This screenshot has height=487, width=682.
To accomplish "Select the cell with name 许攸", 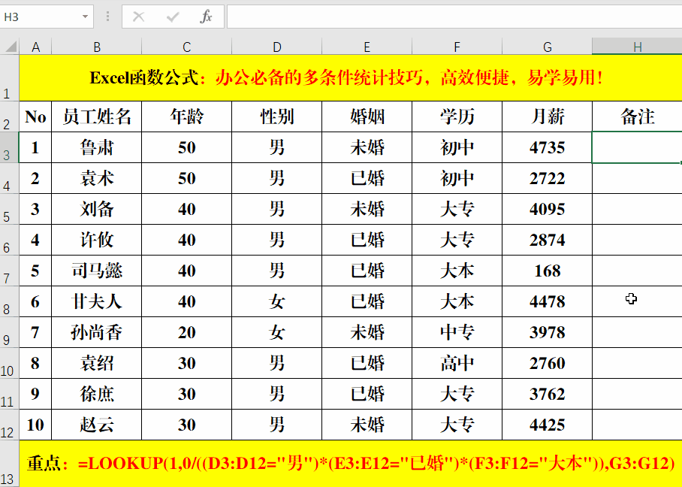I will (x=97, y=240).
